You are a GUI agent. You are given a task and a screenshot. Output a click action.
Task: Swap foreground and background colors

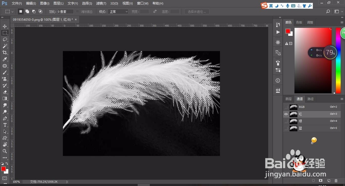pyautogui.click(x=7, y=164)
